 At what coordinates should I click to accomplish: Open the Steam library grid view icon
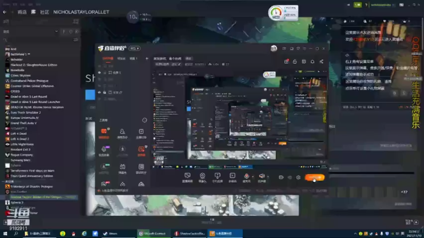(x=76, y=21)
